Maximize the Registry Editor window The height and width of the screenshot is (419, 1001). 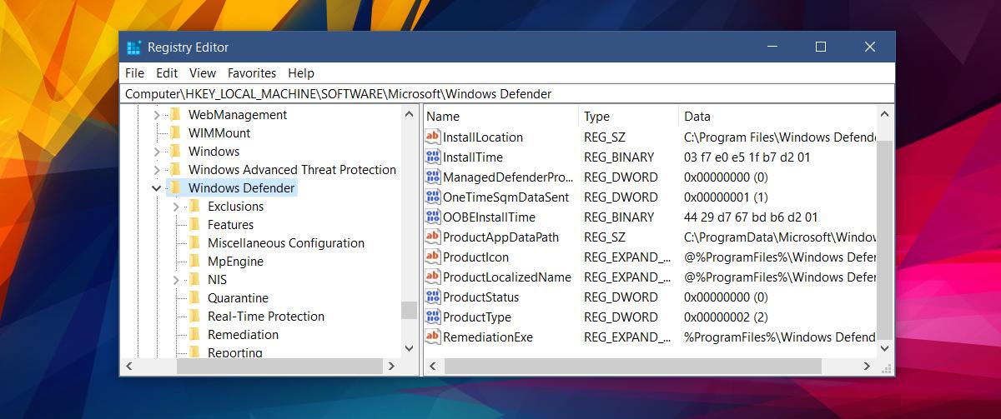pyautogui.click(x=820, y=47)
